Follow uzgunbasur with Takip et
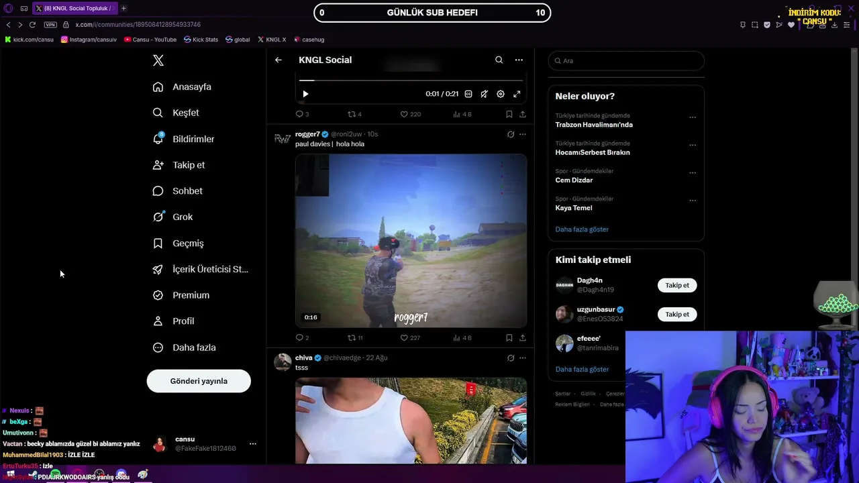The height and width of the screenshot is (483, 859). [677, 314]
